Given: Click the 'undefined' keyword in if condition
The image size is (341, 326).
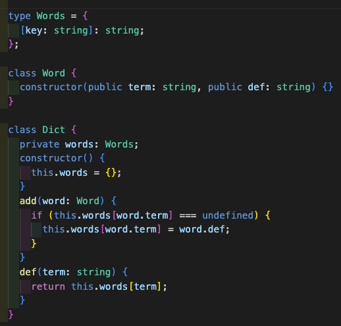Looking at the screenshot, I should pos(228,215).
